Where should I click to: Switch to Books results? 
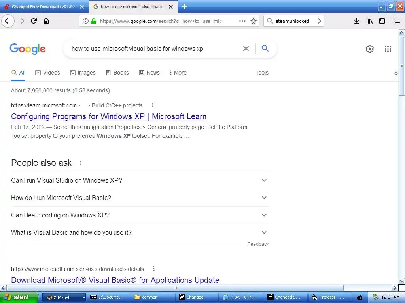coord(117,73)
